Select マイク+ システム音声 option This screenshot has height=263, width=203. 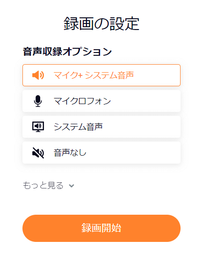click(101, 75)
